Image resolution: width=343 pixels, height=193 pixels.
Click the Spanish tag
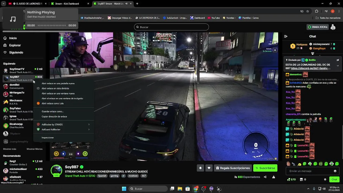coord(102,176)
